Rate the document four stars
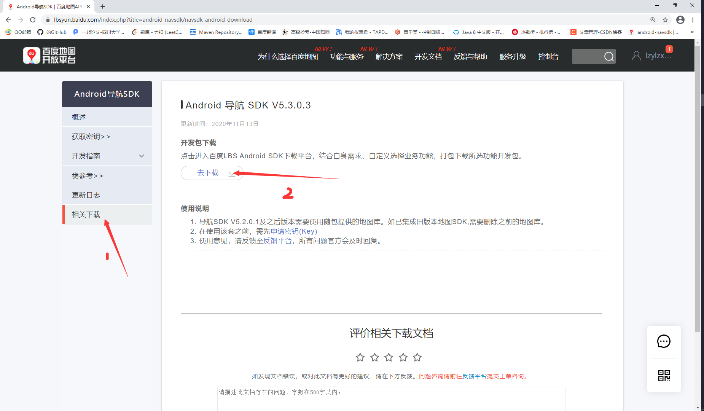This screenshot has height=411, width=704. (x=403, y=357)
